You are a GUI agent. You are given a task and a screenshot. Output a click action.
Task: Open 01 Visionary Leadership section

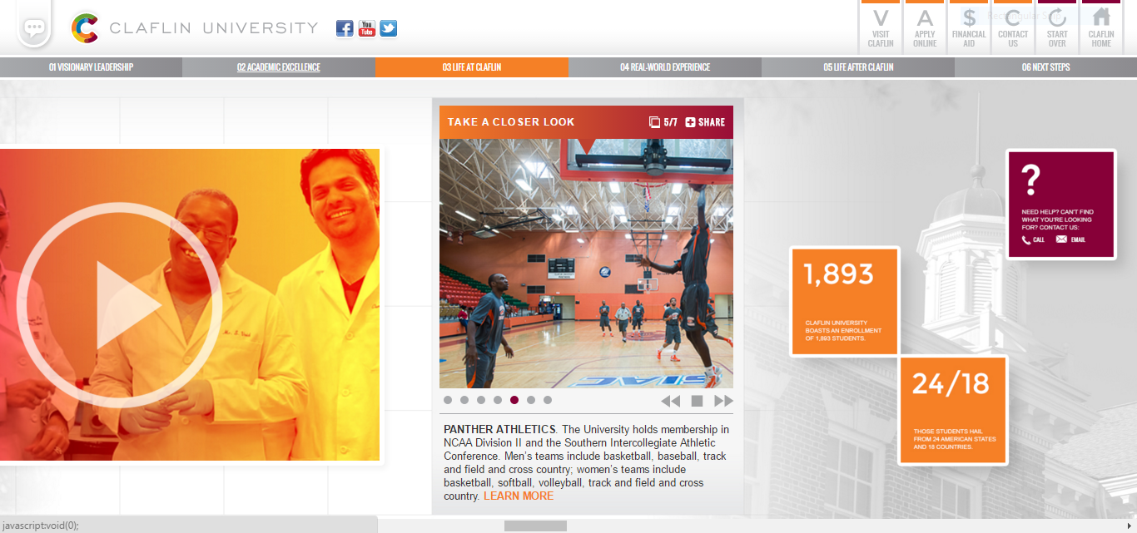[x=91, y=67]
